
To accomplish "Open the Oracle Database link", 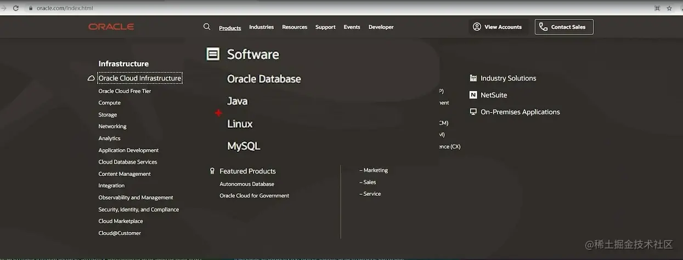I will (x=264, y=79).
